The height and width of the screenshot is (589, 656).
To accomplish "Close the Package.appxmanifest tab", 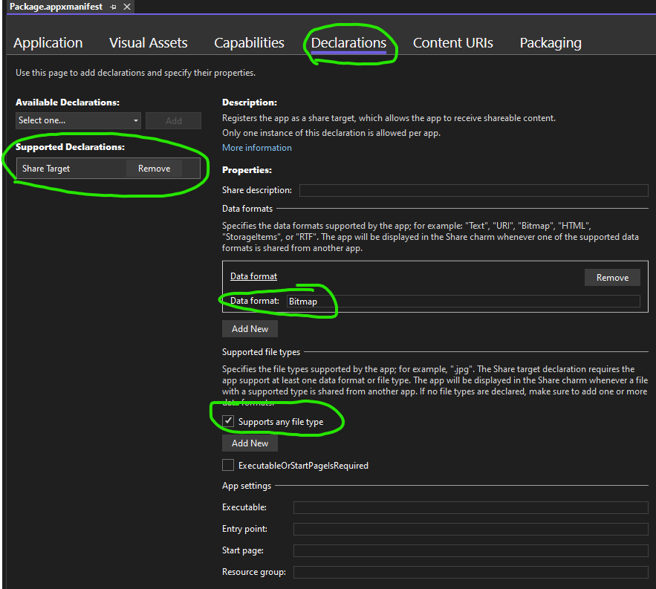I will click(x=126, y=7).
